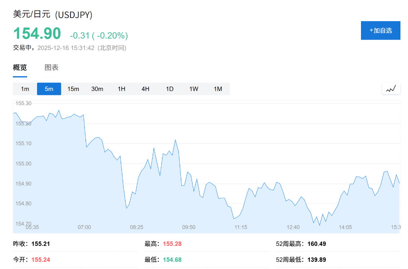Switch to the 概览 tab
Screen dimensions: 408x269
coord(20,67)
